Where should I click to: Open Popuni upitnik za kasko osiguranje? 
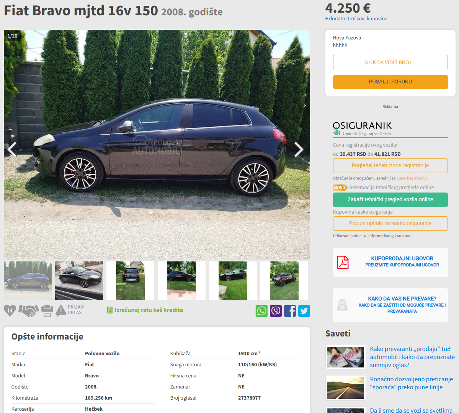[x=390, y=223]
